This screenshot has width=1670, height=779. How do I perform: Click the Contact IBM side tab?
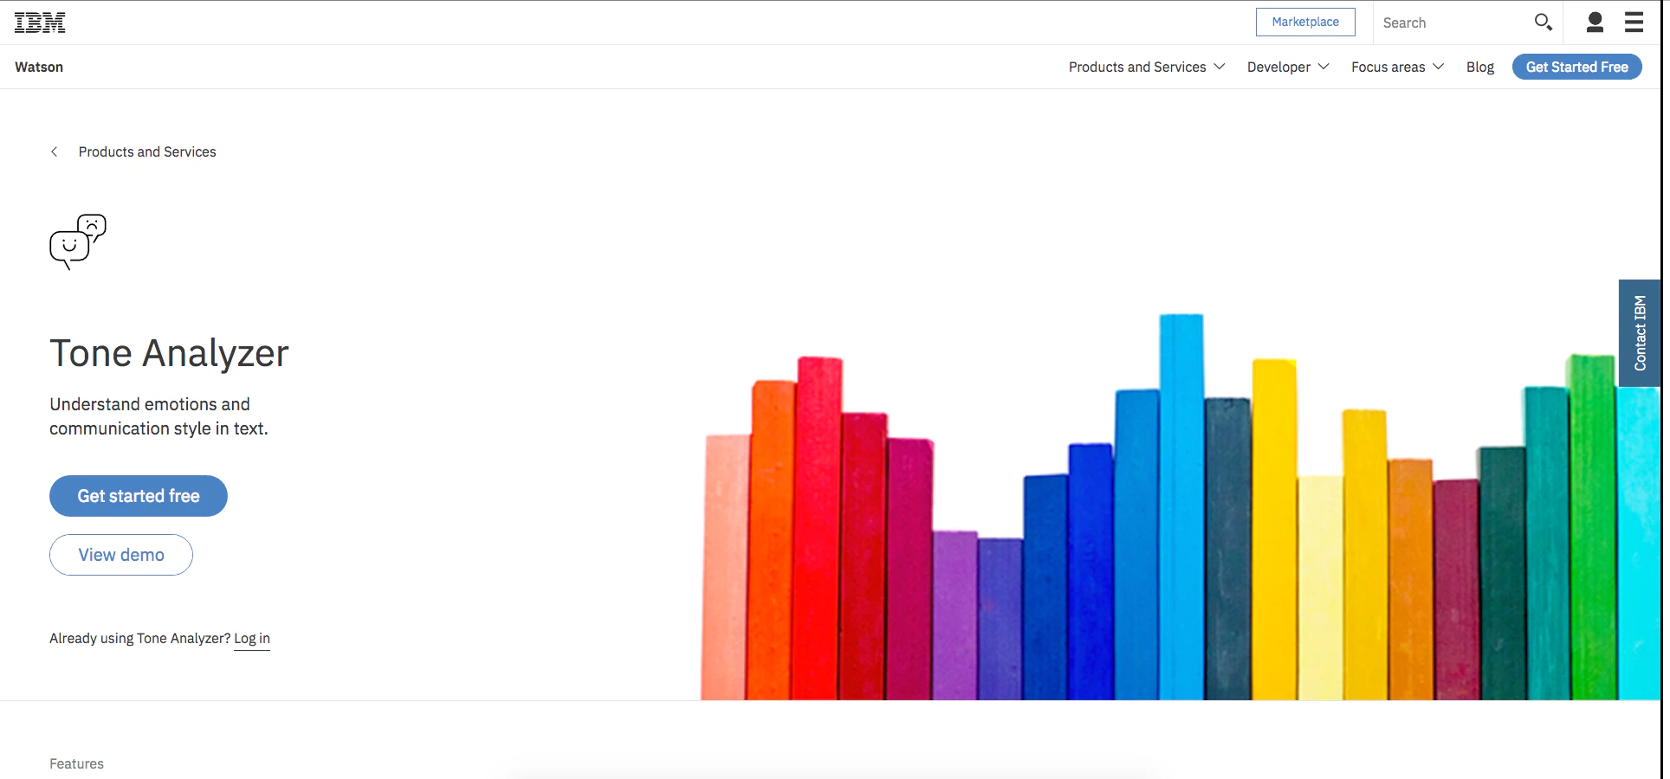(1640, 333)
